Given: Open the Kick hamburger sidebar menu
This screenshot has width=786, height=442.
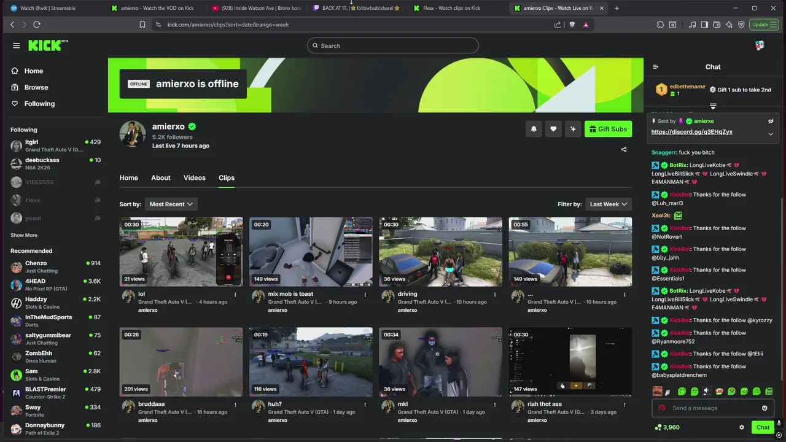Looking at the screenshot, I should tap(17, 45).
